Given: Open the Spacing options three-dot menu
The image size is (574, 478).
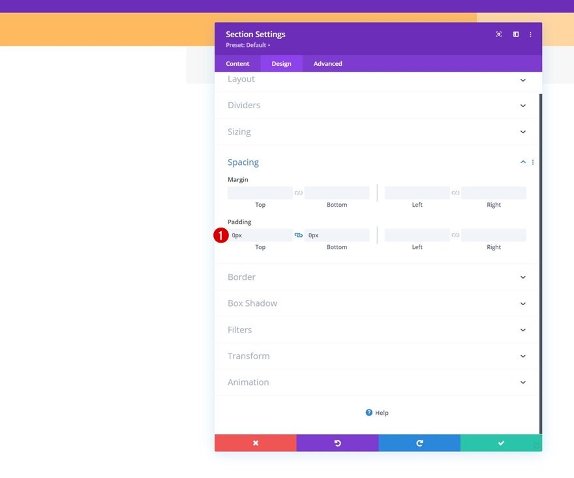Looking at the screenshot, I should (533, 162).
